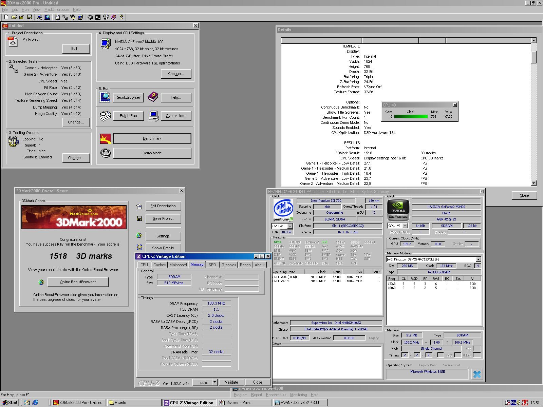This screenshot has width=543, height=407.
Task: Switch to the Caches tab in CPU-Z
Action: pos(160,265)
